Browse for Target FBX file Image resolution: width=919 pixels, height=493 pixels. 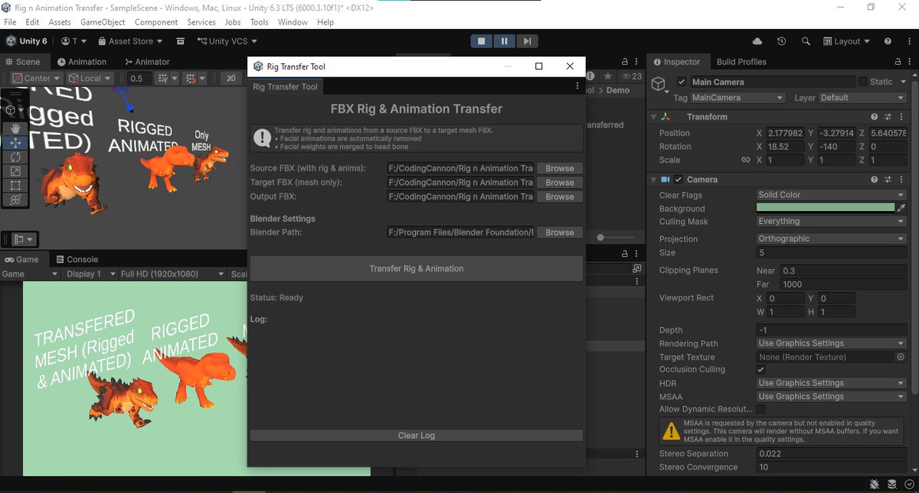pyautogui.click(x=560, y=183)
